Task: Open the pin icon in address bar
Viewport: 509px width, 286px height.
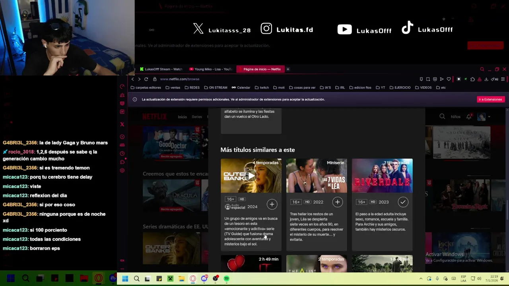Action: 421,79
